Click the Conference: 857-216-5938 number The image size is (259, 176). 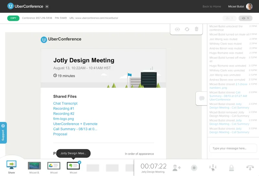pos(37,18)
